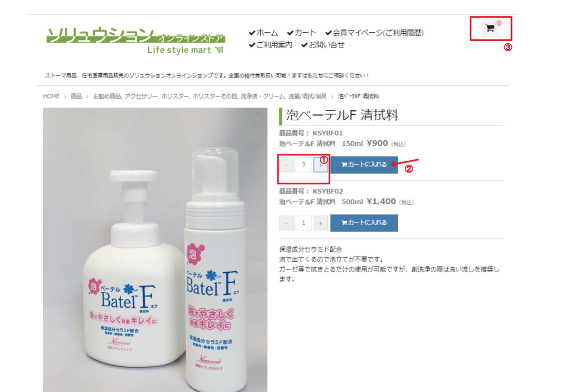This screenshot has width=571, height=392.
Task: Open the カート navigation link
Action: [302, 33]
